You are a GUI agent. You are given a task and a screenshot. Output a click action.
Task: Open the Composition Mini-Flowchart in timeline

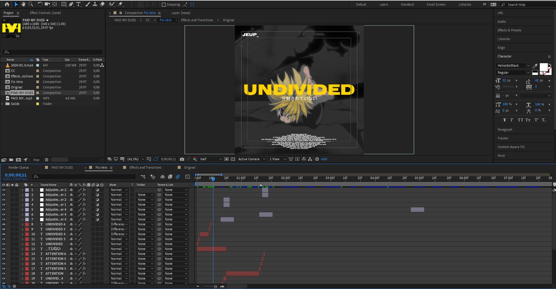pos(143,177)
